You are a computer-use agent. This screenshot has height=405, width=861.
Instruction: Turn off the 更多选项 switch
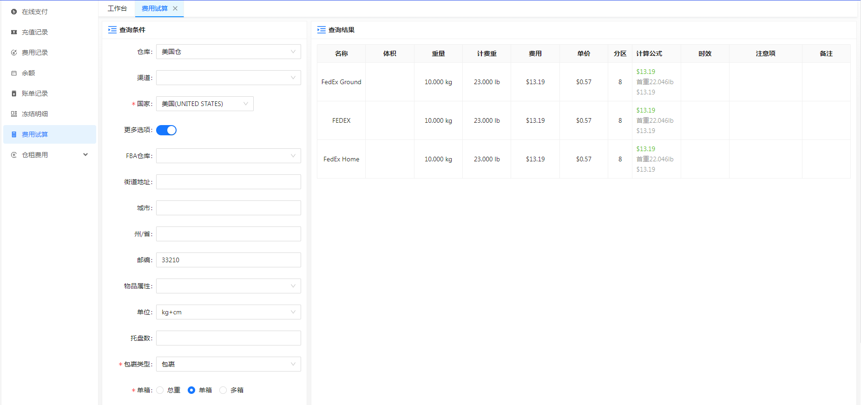(166, 130)
